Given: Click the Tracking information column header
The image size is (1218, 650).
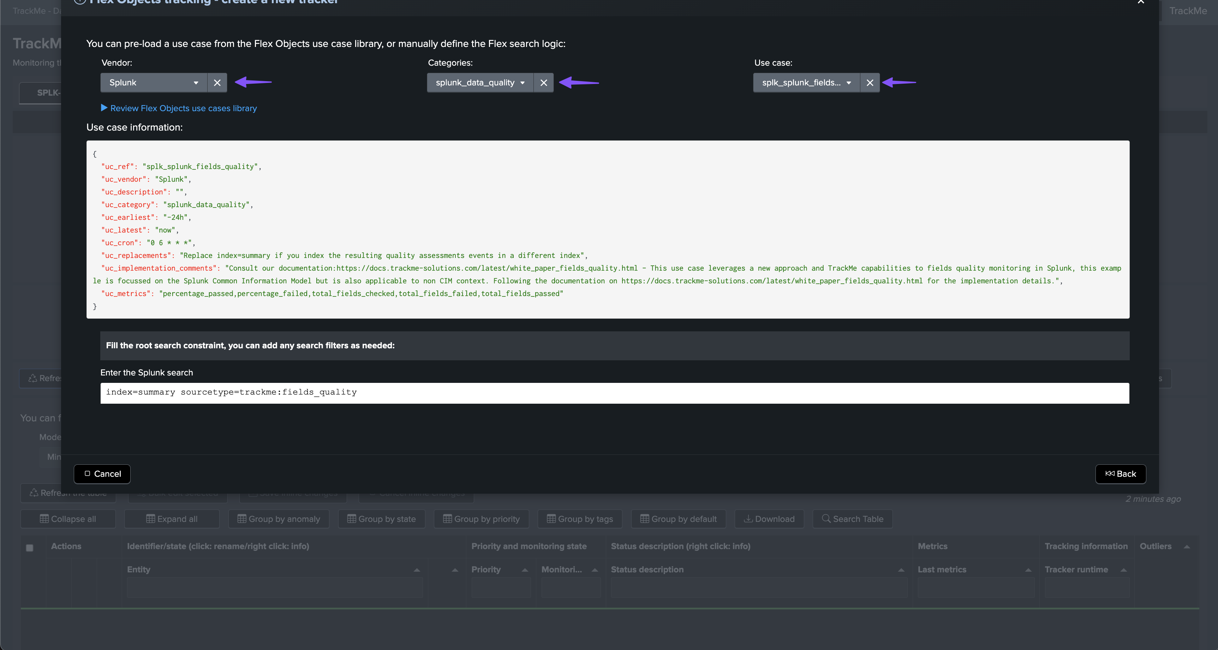Looking at the screenshot, I should click(x=1086, y=546).
